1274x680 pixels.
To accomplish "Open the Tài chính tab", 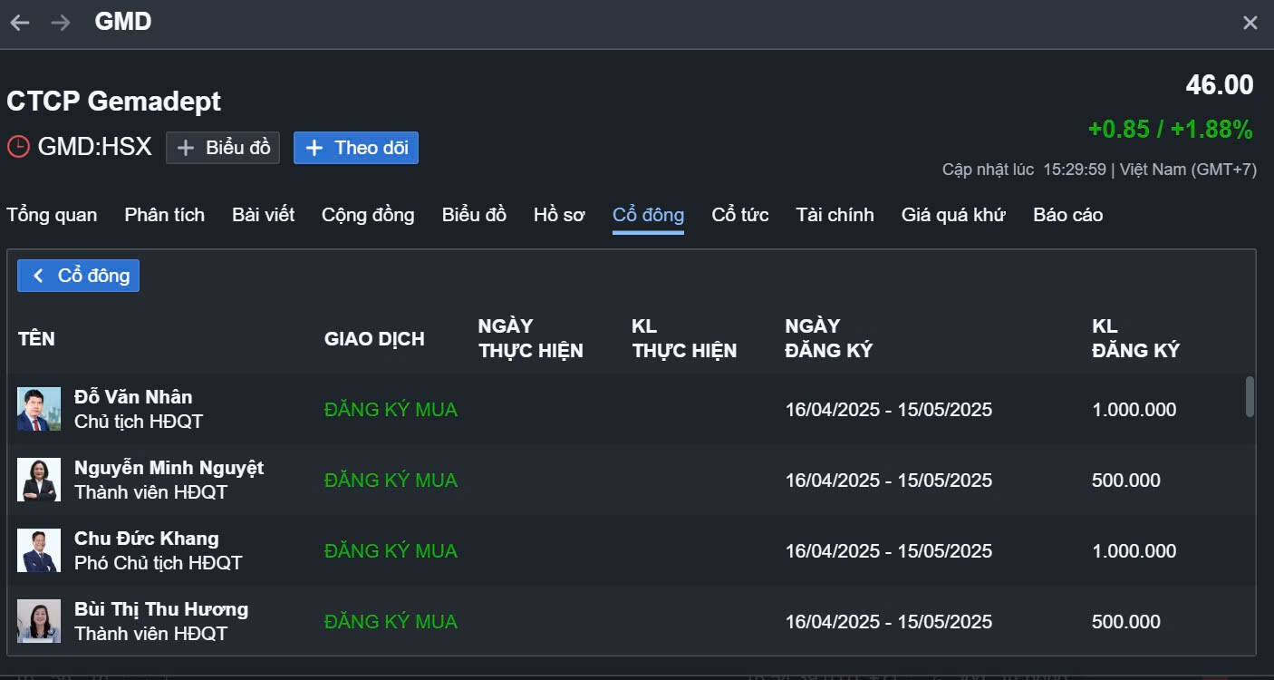I will (x=835, y=215).
